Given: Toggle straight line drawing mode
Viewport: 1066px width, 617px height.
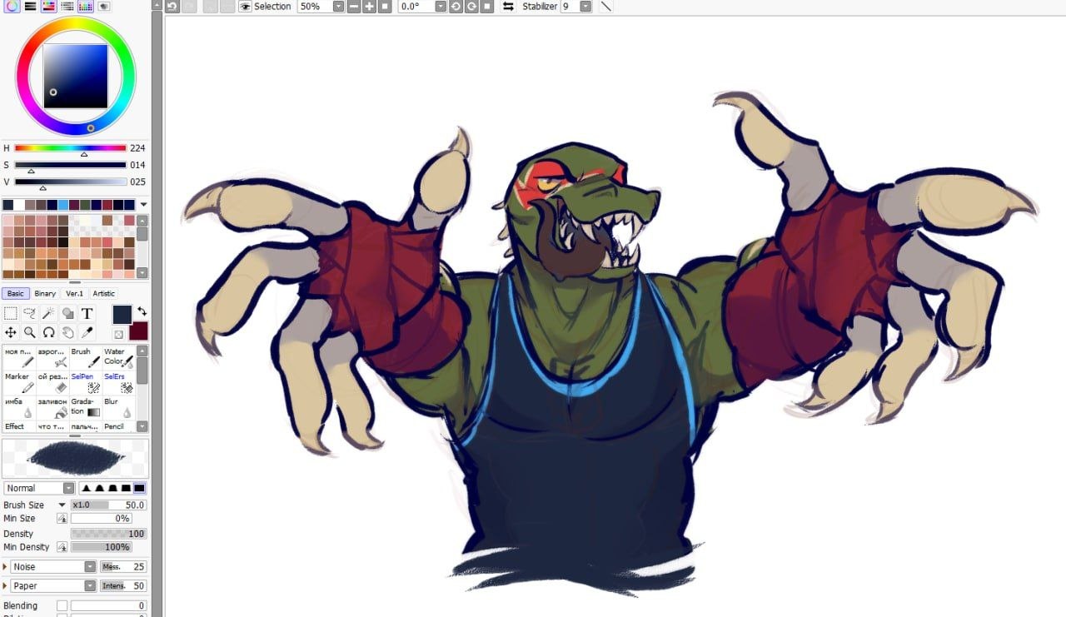Looking at the screenshot, I should coord(605,6).
